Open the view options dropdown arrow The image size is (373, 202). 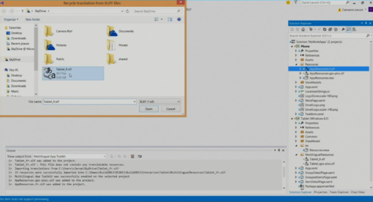point(162,20)
